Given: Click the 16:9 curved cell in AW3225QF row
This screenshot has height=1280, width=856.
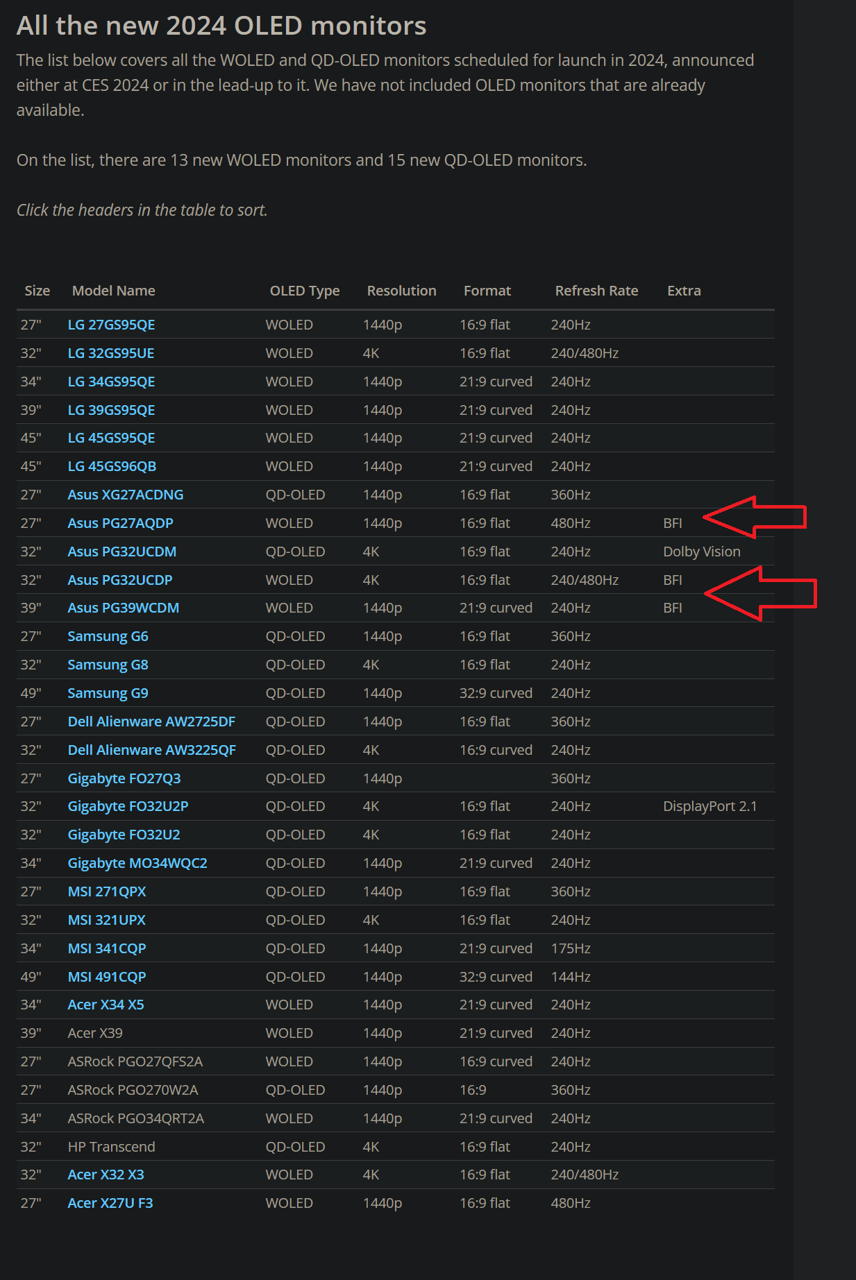Looking at the screenshot, I should pyautogui.click(x=496, y=750).
